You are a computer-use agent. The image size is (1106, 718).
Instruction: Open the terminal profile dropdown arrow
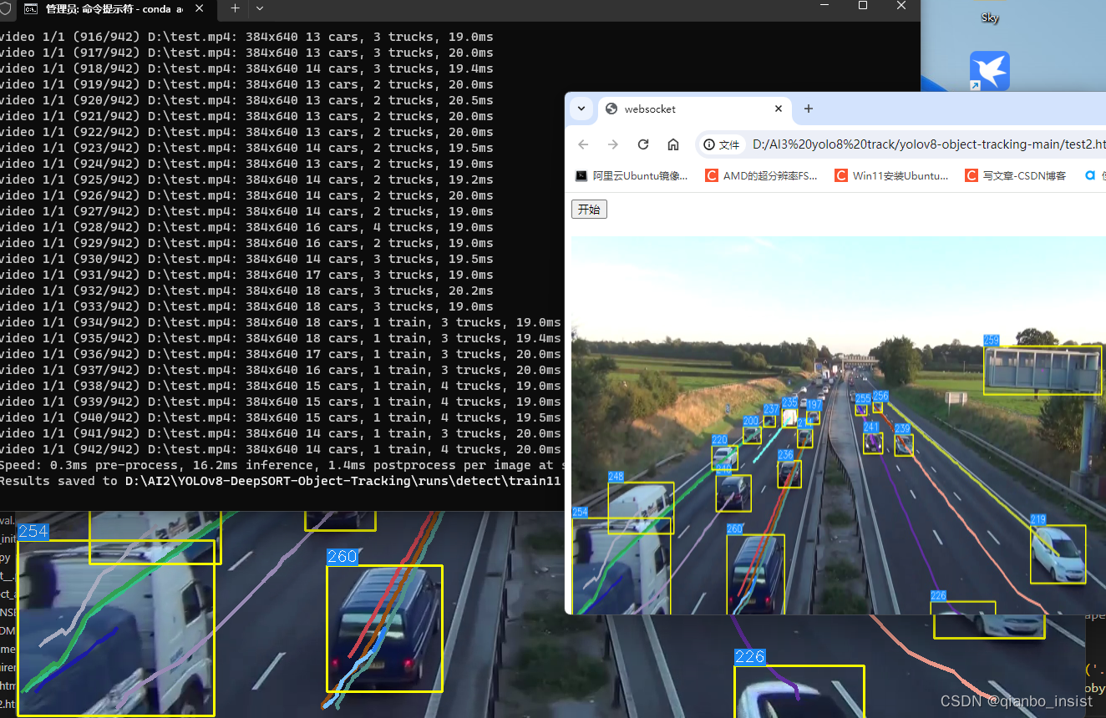tap(260, 8)
